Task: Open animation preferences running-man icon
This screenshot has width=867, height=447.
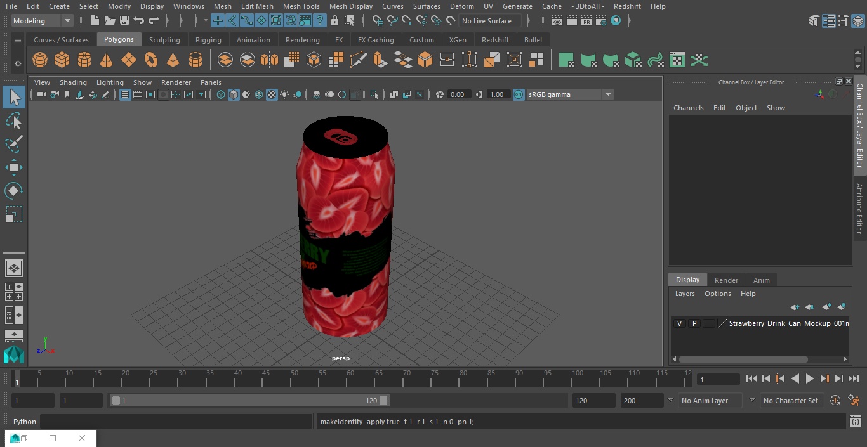Action: 854,401
